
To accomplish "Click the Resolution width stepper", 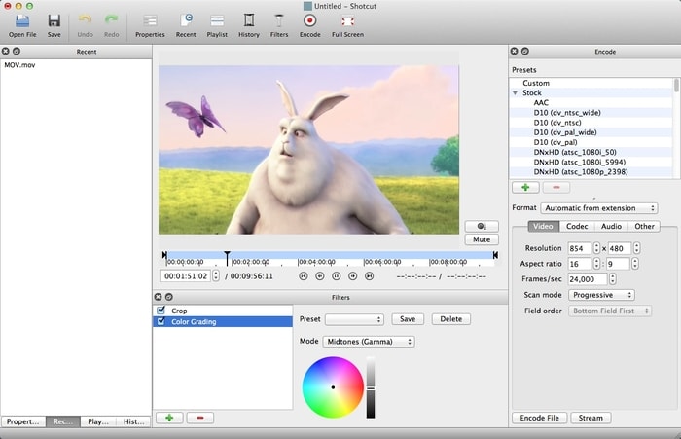I will [596, 248].
